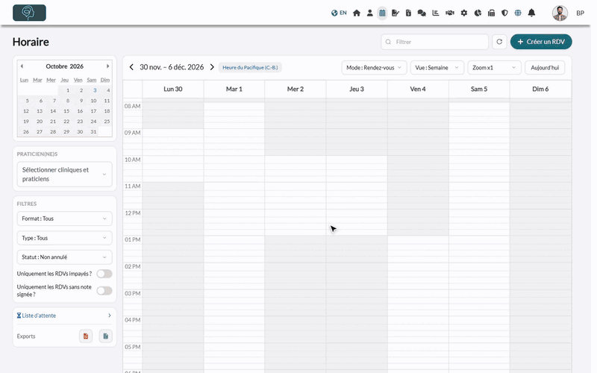Image resolution: width=597 pixels, height=373 pixels.
Task: Click the hourglass Liste d'attente icon
Action: pyautogui.click(x=19, y=316)
